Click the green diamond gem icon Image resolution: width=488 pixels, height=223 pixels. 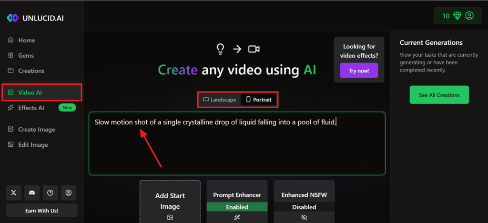[x=457, y=16]
